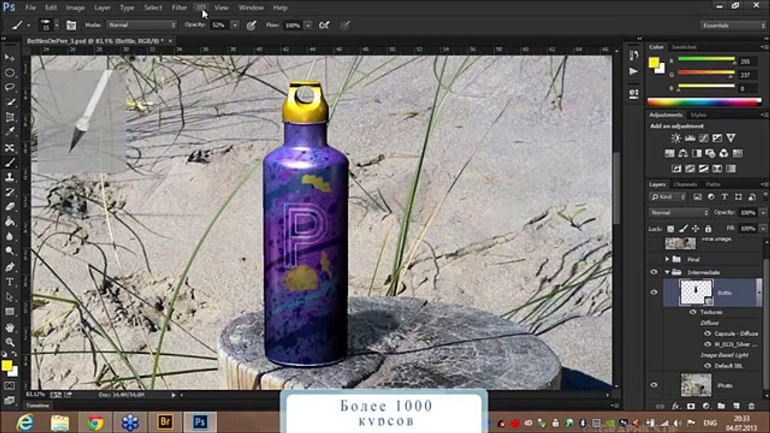
Task: Add a Levels adjustment
Action: click(690, 138)
